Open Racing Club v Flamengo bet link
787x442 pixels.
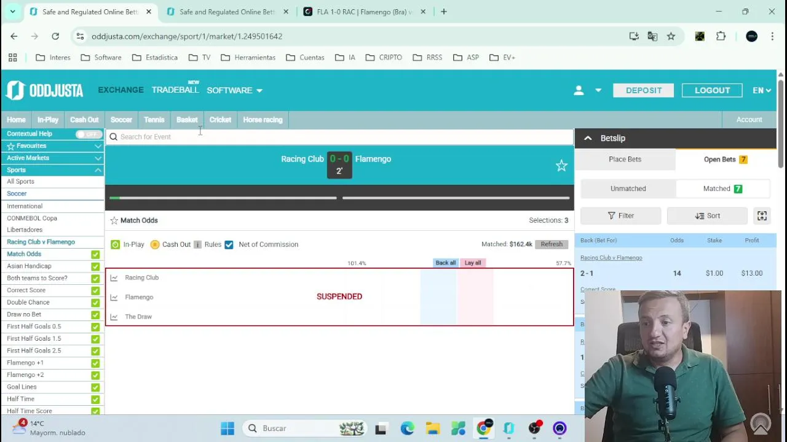pyautogui.click(x=611, y=258)
